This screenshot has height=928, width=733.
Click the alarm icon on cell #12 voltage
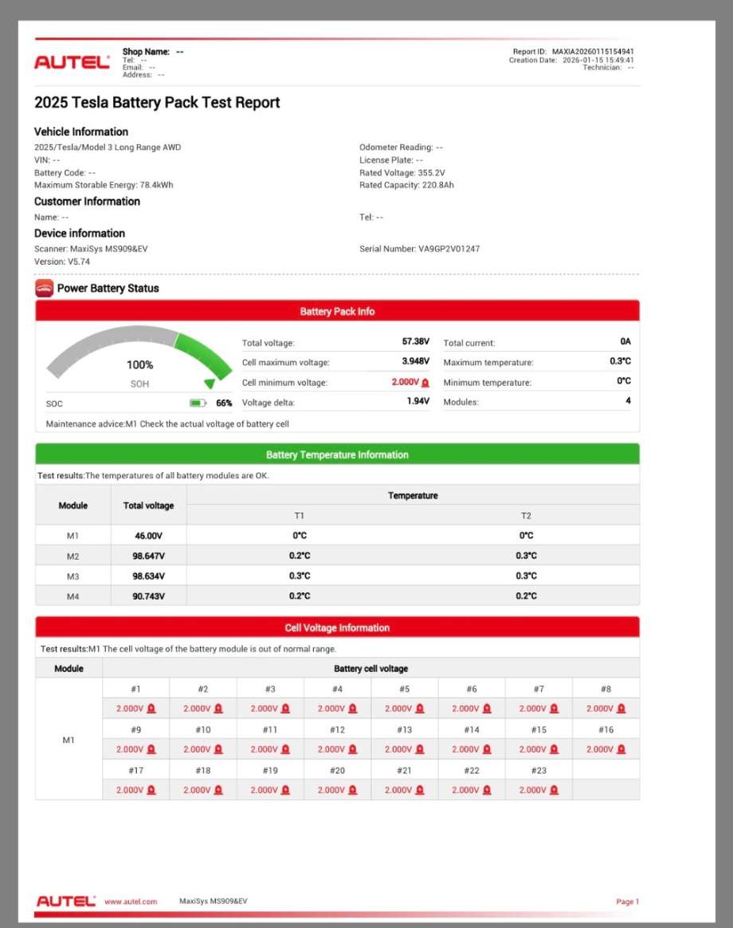[353, 749]
